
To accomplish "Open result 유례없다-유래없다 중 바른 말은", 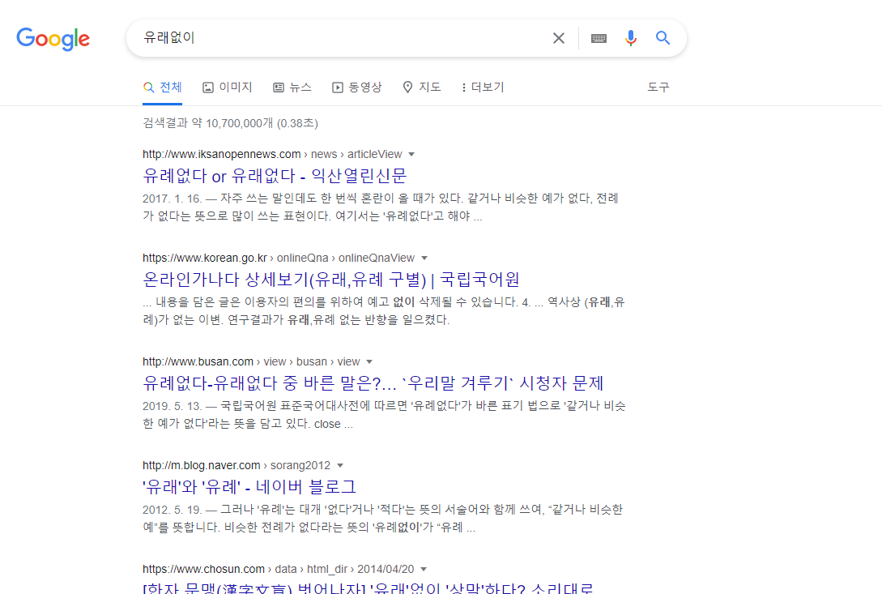I will pos(373,382).
